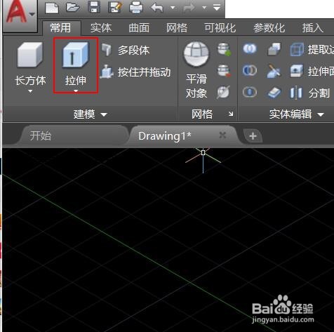Click the solid intersect icon
The image size is (334, 332).
pos(250,92)
